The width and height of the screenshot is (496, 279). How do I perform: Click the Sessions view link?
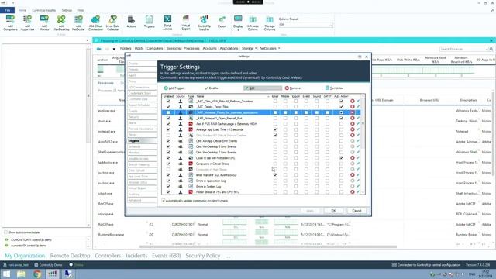[174, 48]
